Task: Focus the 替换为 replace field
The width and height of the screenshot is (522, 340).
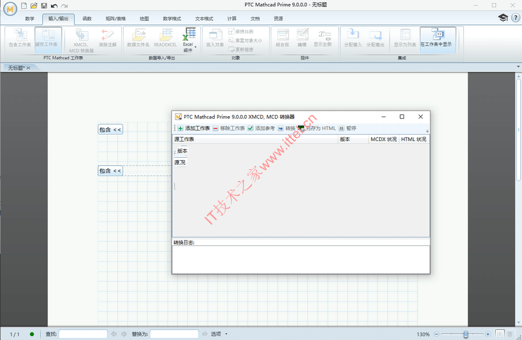Action: coord(174,334)
